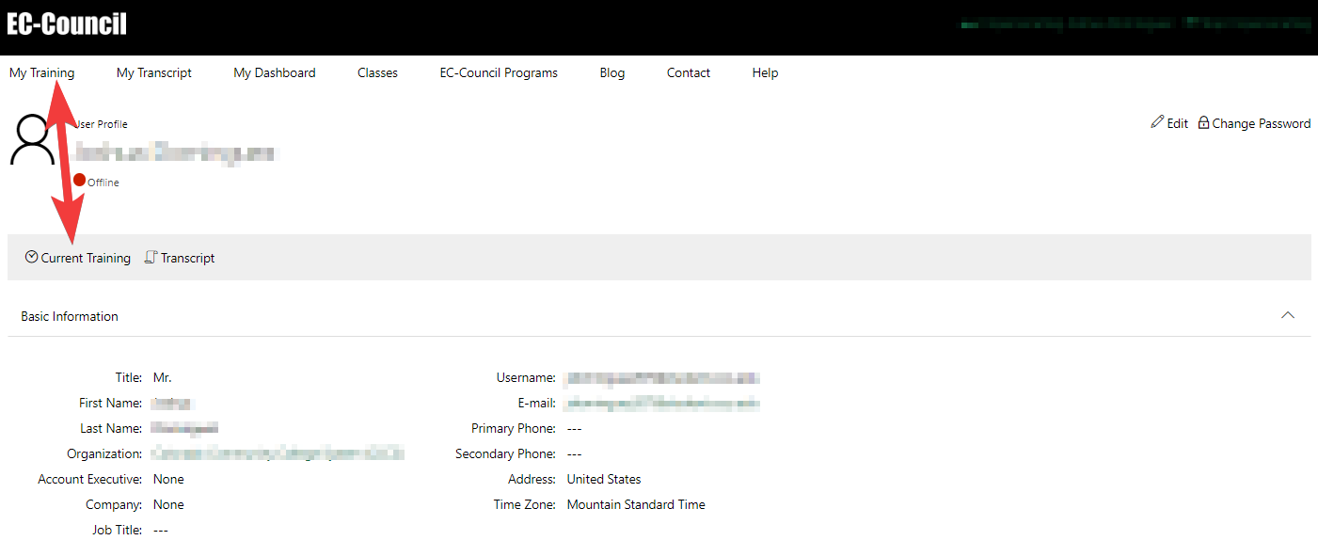This screenshot has width=1318, height=556.
Task: Select the Current Training tab
Action: pos(77,257)
